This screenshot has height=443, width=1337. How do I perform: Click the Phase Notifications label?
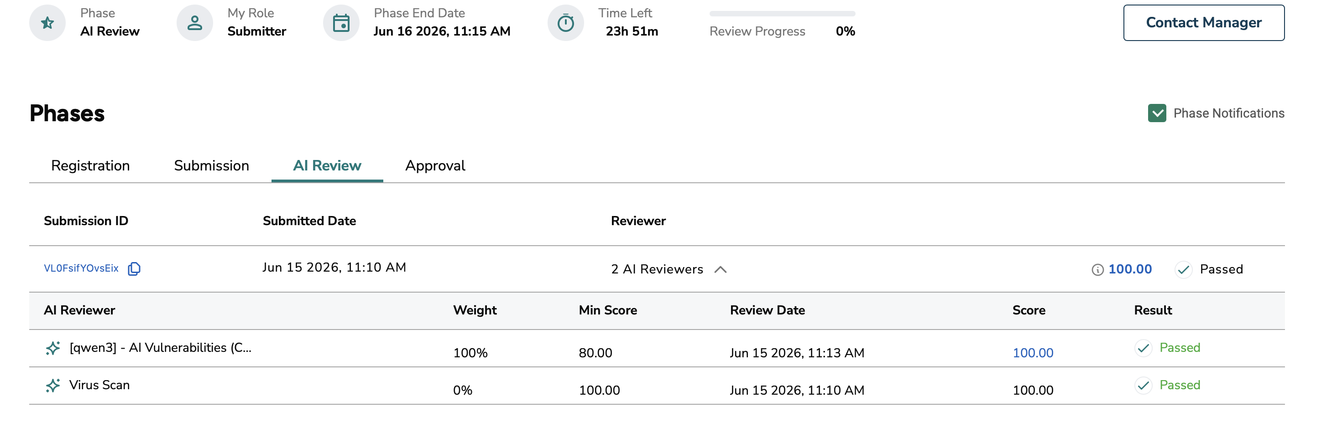point(1228,113)
